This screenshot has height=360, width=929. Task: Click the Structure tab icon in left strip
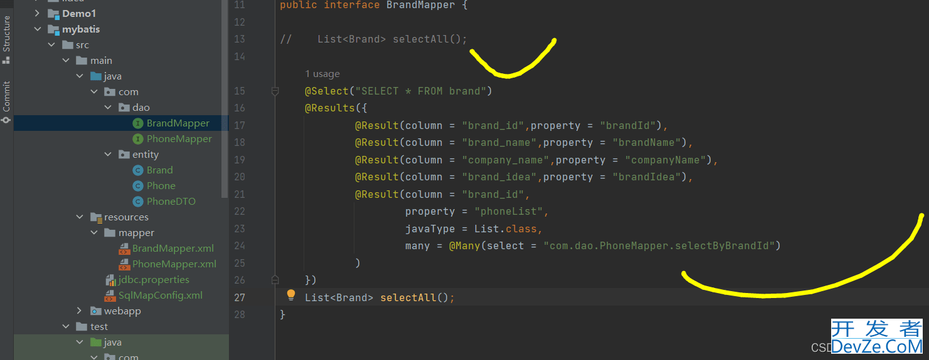click(x=6, y=60)
